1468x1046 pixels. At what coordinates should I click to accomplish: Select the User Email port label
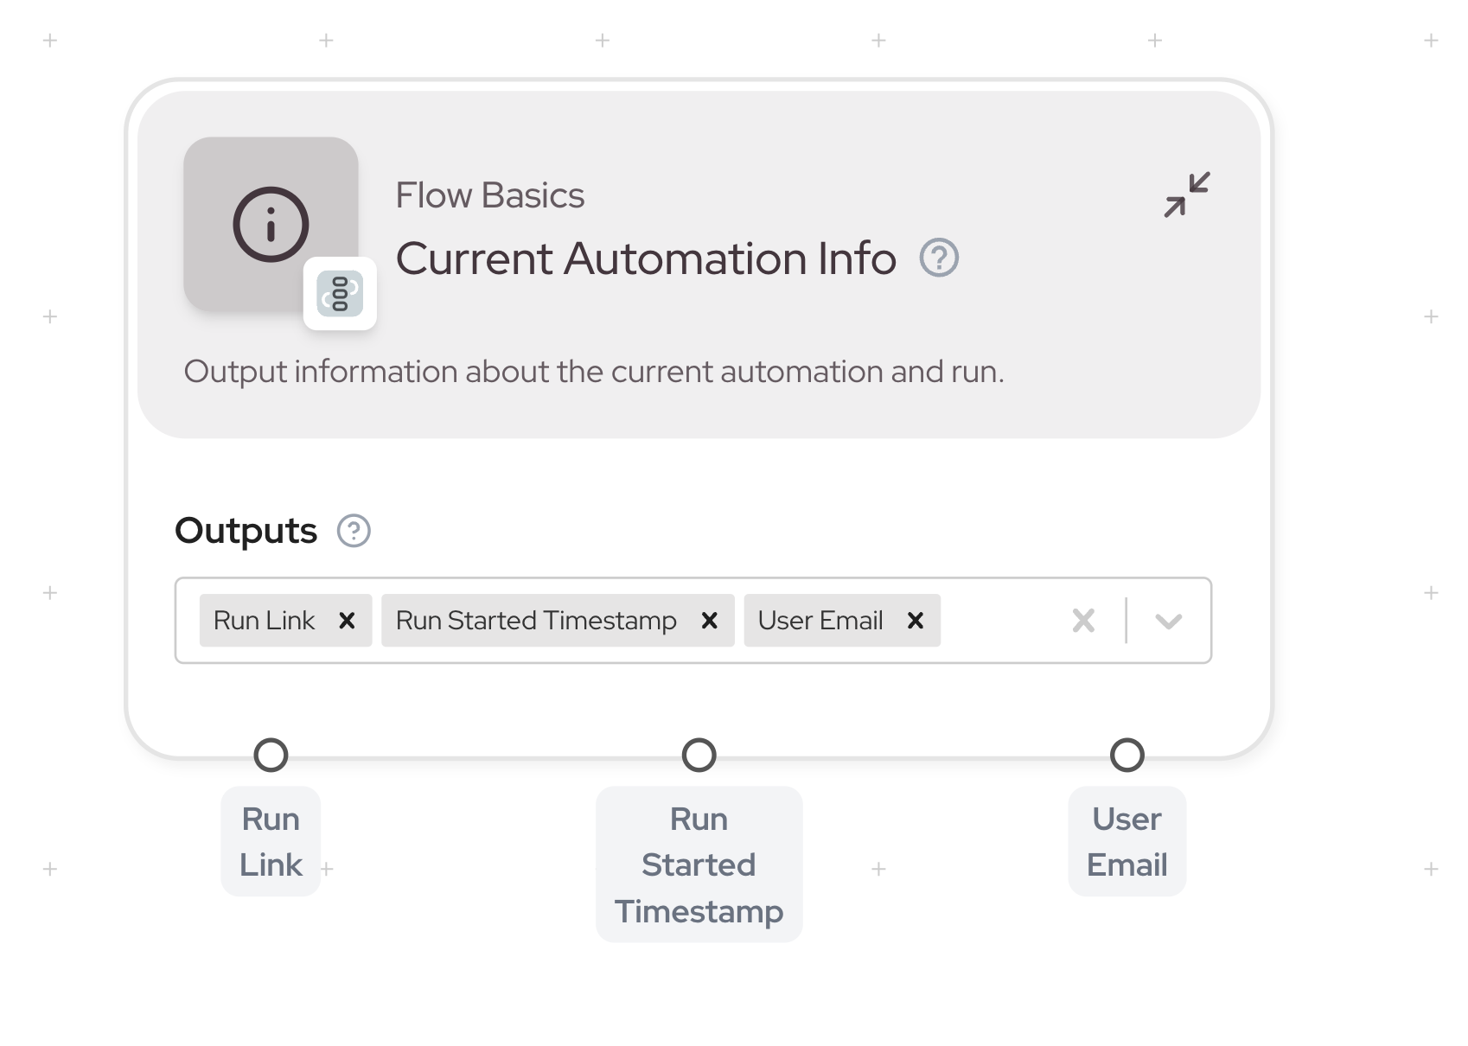1127,841
